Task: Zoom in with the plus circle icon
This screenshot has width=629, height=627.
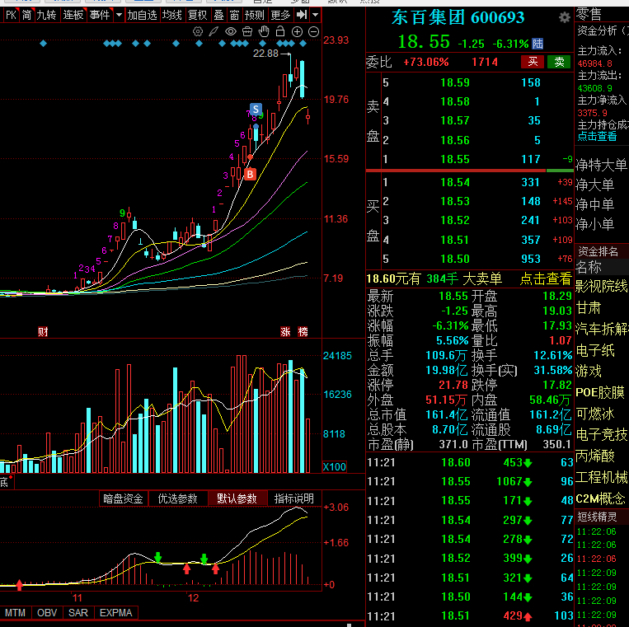Action: pos(297,31)
